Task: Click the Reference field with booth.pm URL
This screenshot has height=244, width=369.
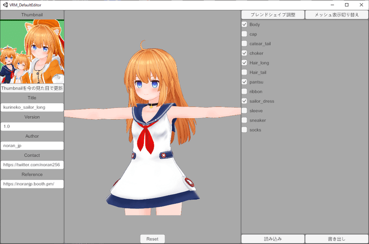Action: pyautogui.click(x=32, y=184)
